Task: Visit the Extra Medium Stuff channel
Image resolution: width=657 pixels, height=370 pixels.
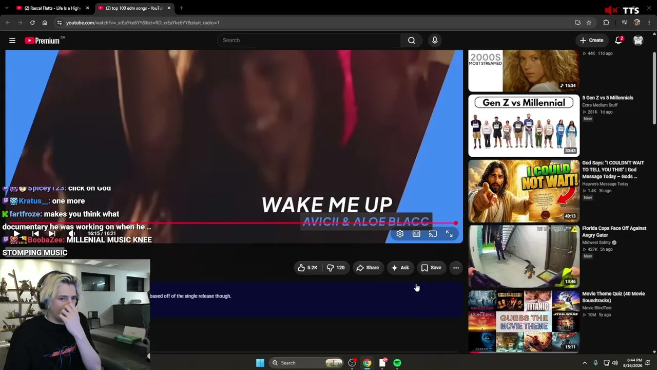Action: tap(600, 105)
